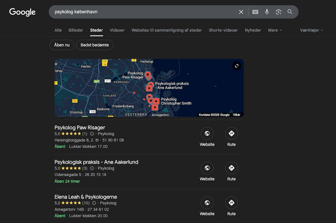Search by image with the camera lens icon
Image resolution: width=336 pixels, height=223 pixels.
(x=278, y=12)
